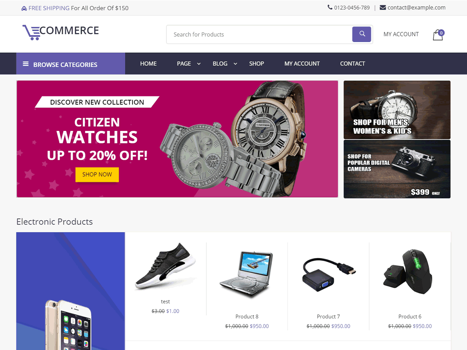Open MY ACCOUNT link beside the search box

pos(401,34)
